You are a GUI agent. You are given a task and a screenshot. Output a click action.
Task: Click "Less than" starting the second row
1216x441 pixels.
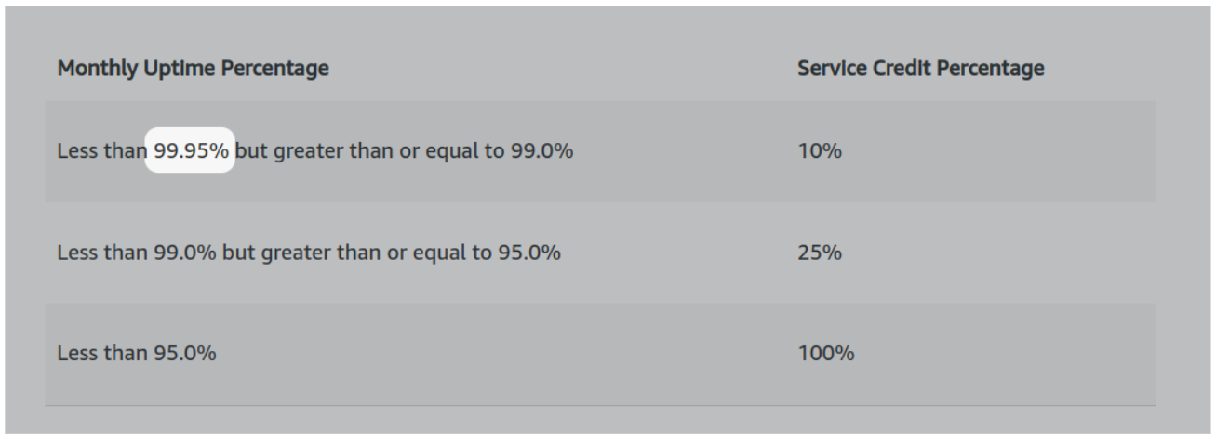(x=100, y=252)
